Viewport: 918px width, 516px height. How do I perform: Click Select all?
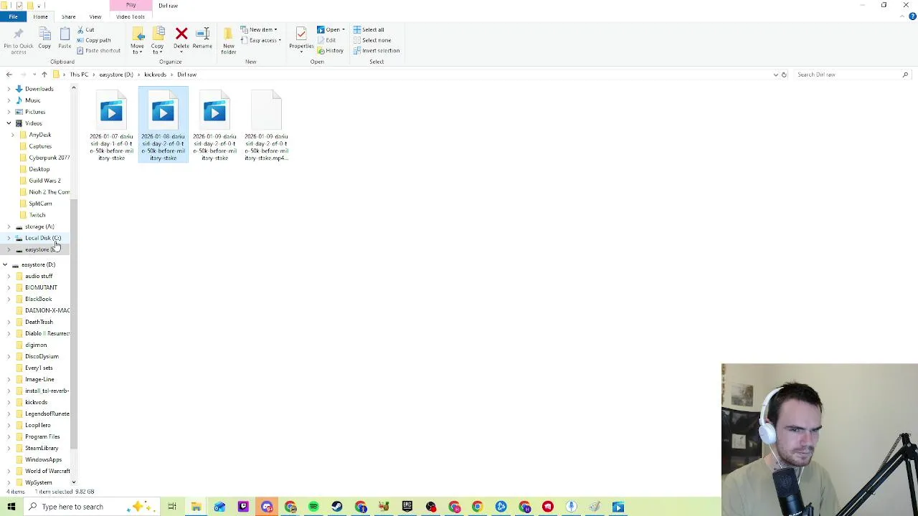click(x=369, y=30)
